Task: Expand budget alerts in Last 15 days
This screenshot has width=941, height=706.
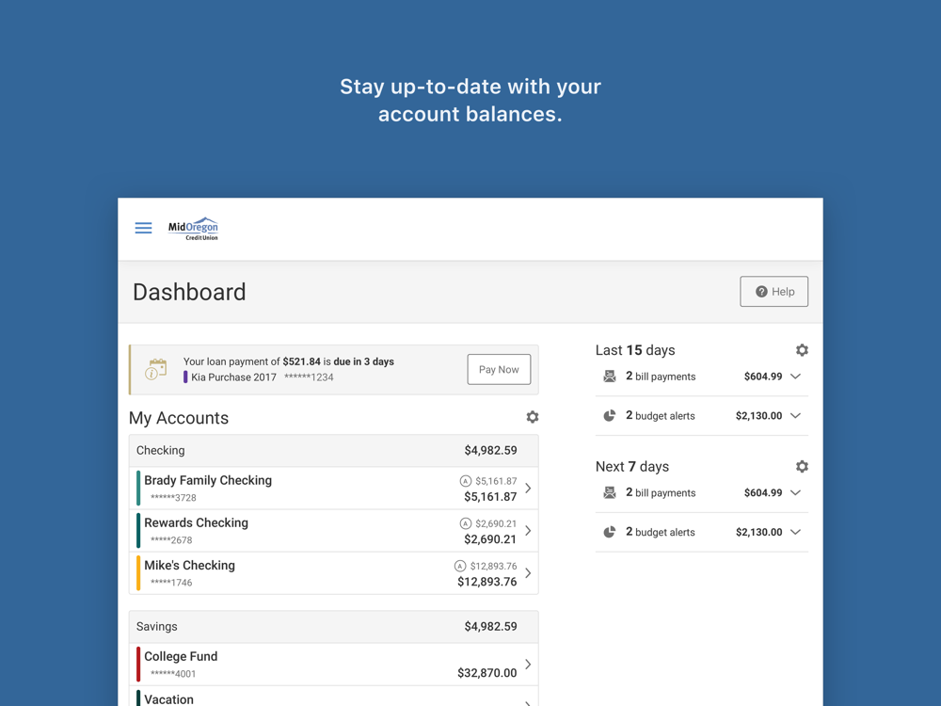Action: pyautogui.click(x=796, y=416)
